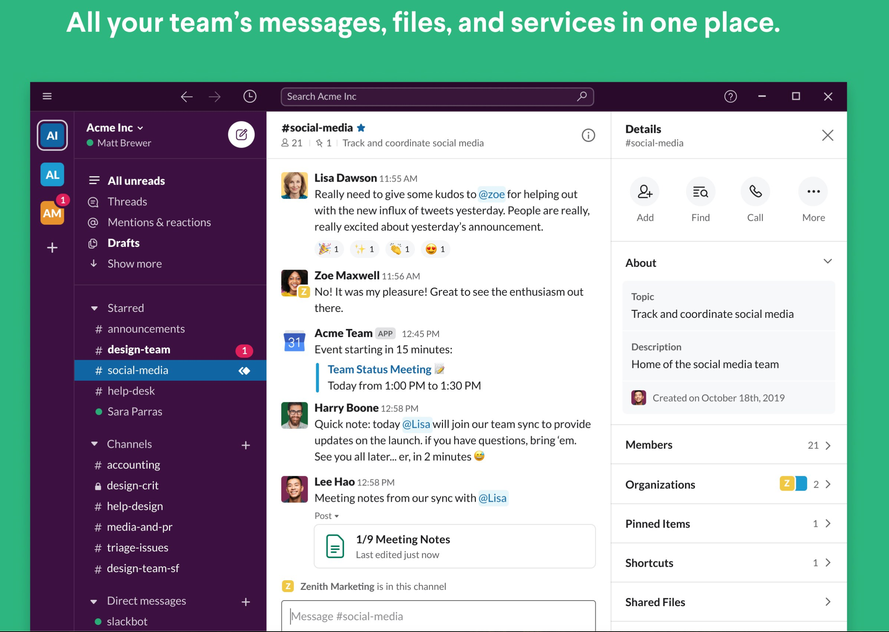Start a Call in channel
The image size is (889, 632).
[x=755, y=191]
